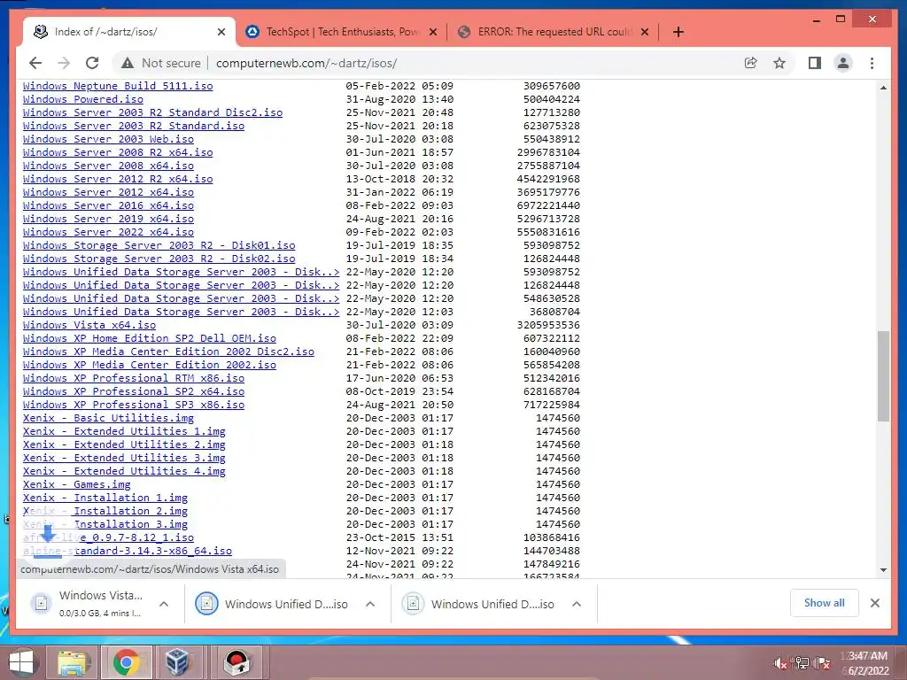Close the Index of /~dartz/isos/ tab
The height and width of the screenshot is (680, 907).
[221, 32]
